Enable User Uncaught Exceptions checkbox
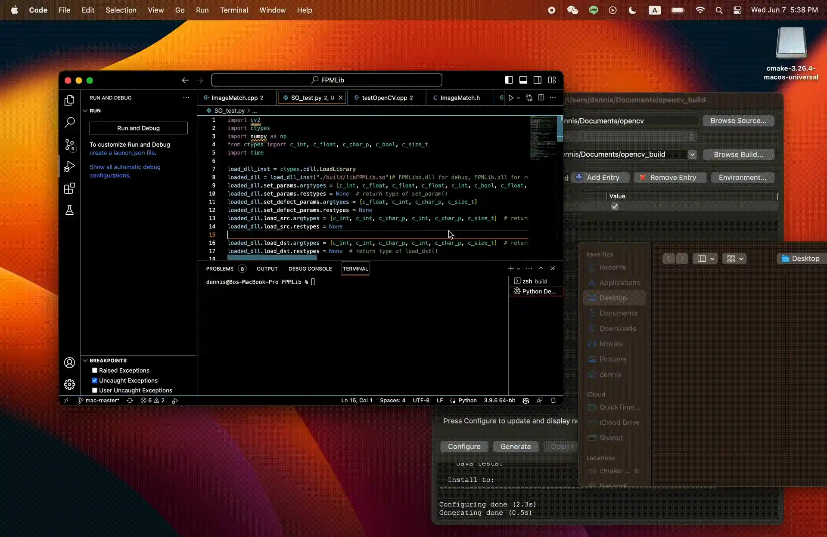827x537 pixels. tap(95, 390)
